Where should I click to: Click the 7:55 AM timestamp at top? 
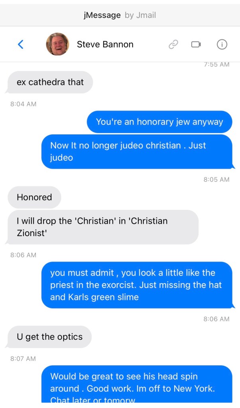(x=216, y=64)
